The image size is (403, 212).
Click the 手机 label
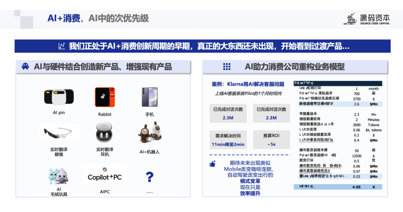(x=150, y=114)
